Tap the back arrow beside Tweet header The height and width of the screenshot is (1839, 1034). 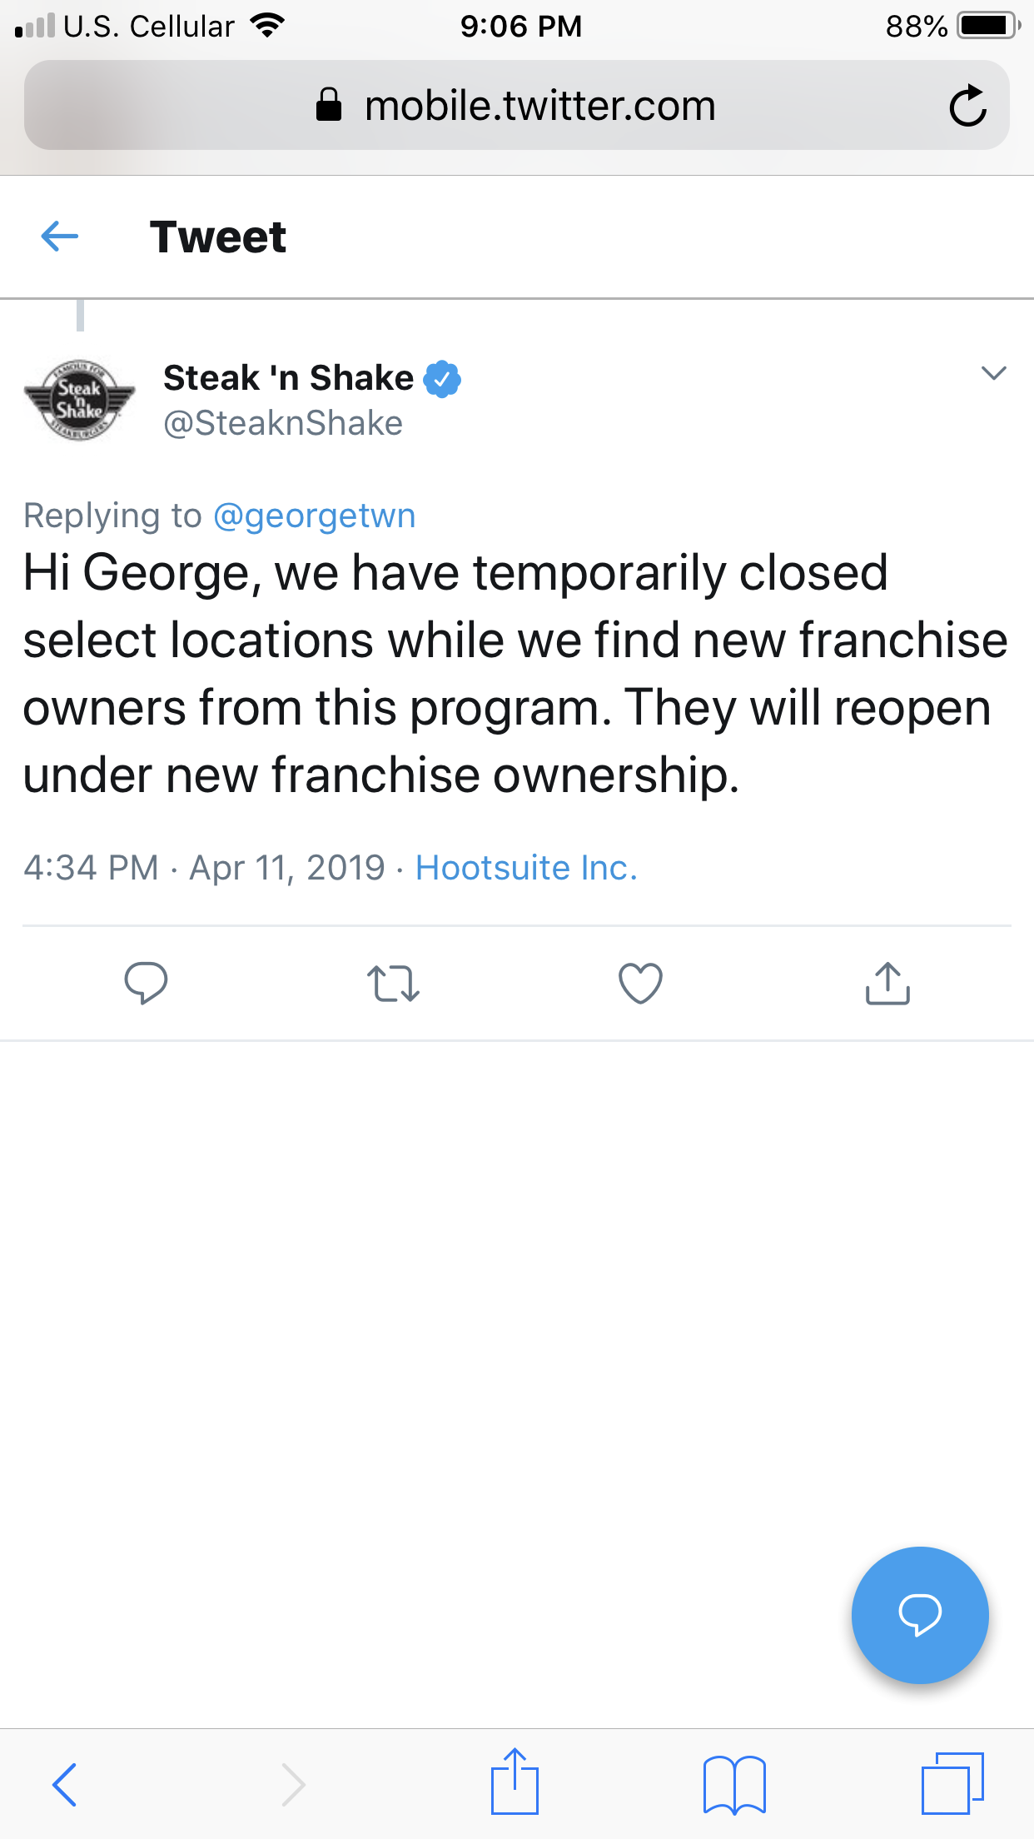(60, 237)
